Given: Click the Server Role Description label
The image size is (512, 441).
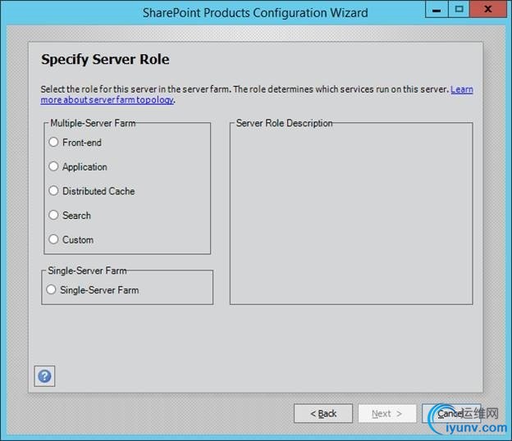Looking at the screenshot, I should (284, 123).
